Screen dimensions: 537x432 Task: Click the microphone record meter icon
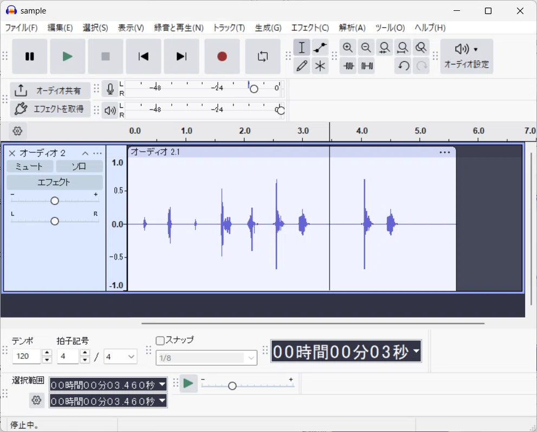pyautogui.click(x=110, y=89)
